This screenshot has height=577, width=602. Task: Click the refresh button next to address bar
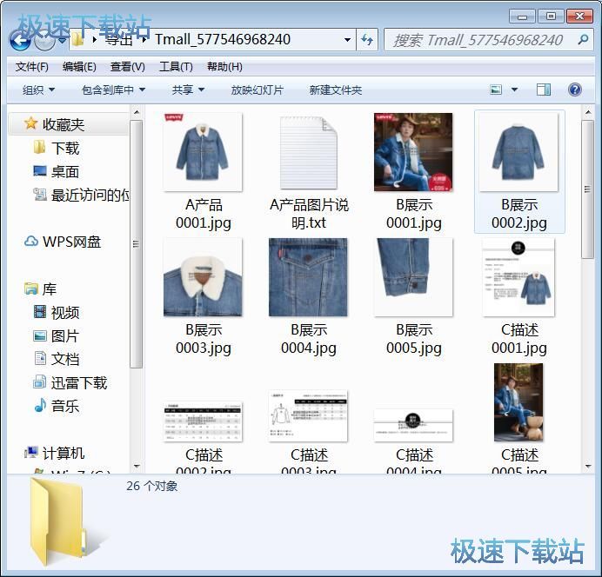pyautogui.click(x=367, y=39)
